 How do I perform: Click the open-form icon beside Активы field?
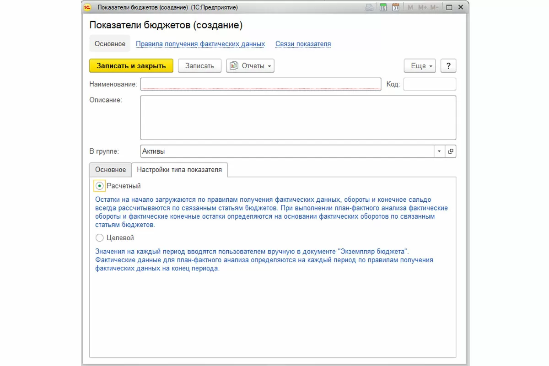(451, 151)
